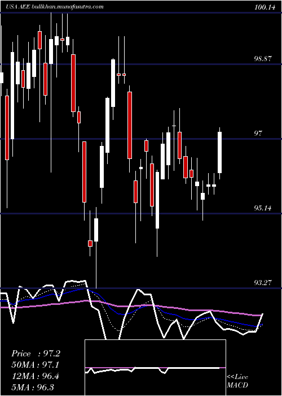Screen dimensions: 282x396
Task: Click the 98.87 price axis label
Action: coord(263,59)
